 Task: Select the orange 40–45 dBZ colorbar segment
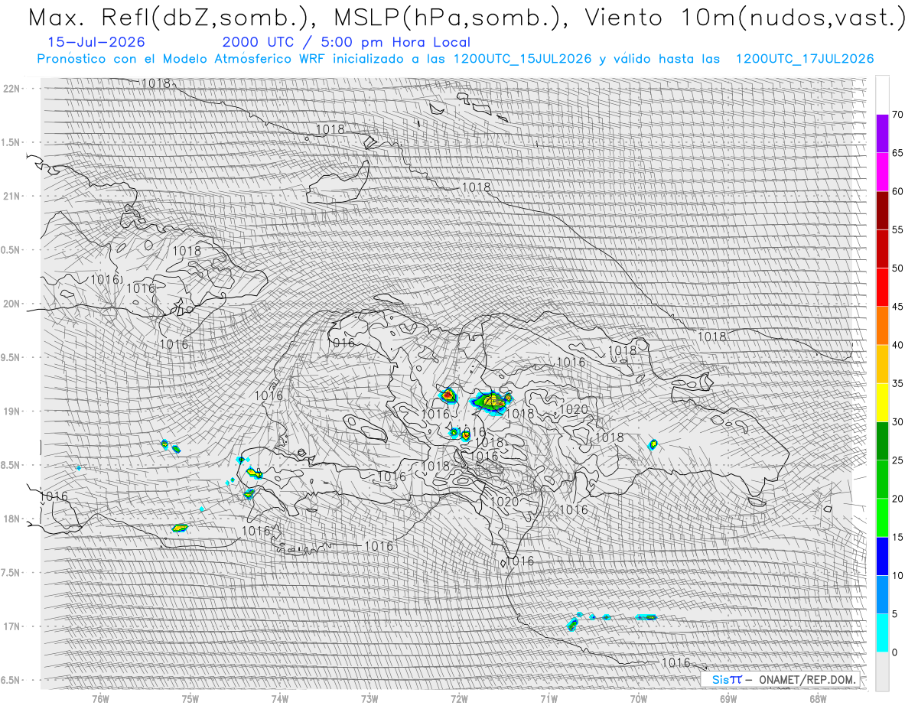click(882, 326)
